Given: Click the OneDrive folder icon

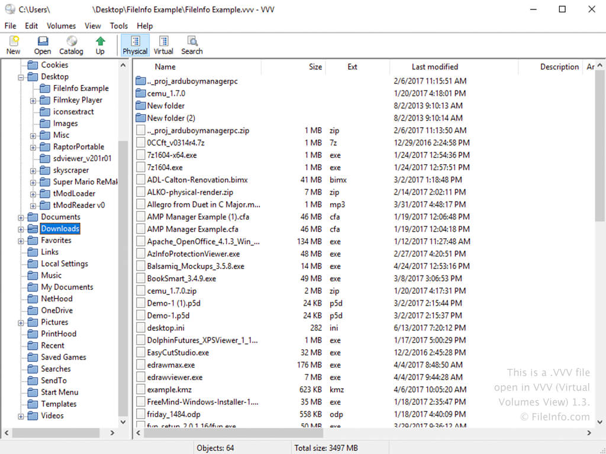Looking at the screenshot, I should point(33,310).
